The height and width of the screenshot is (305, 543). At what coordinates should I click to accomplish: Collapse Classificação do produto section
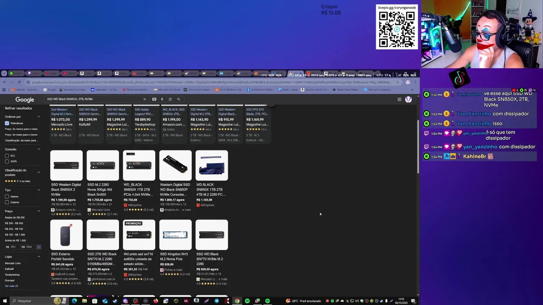(39, 172)
